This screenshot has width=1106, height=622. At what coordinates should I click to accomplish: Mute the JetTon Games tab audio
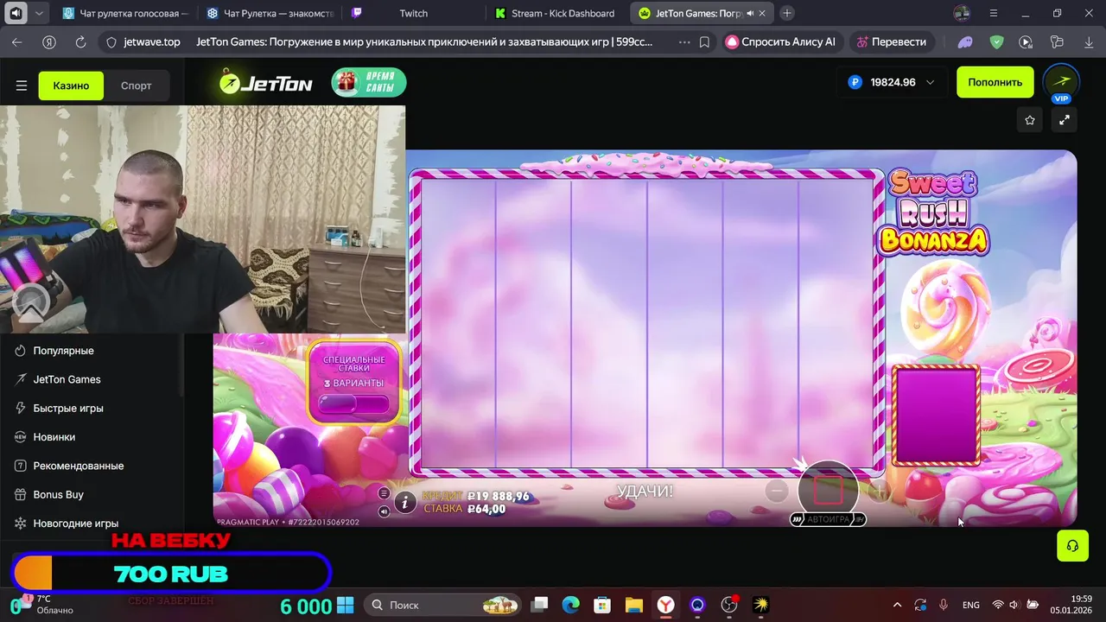[x=749, y=14]
